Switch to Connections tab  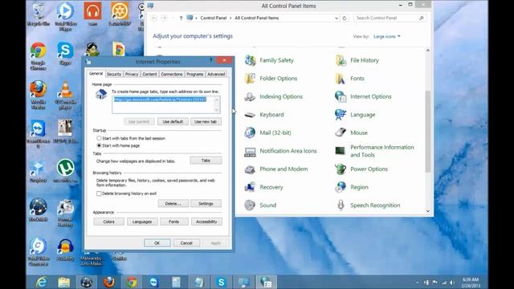tap(171, 75)
